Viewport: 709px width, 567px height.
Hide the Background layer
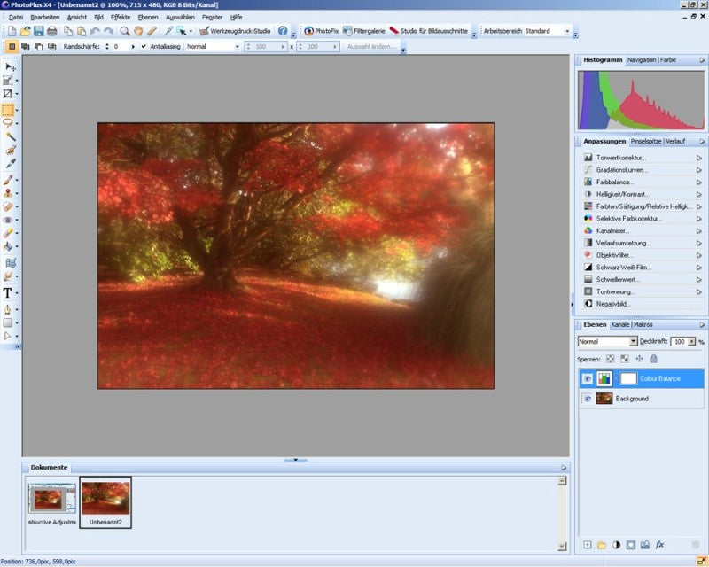coord(587,399)
